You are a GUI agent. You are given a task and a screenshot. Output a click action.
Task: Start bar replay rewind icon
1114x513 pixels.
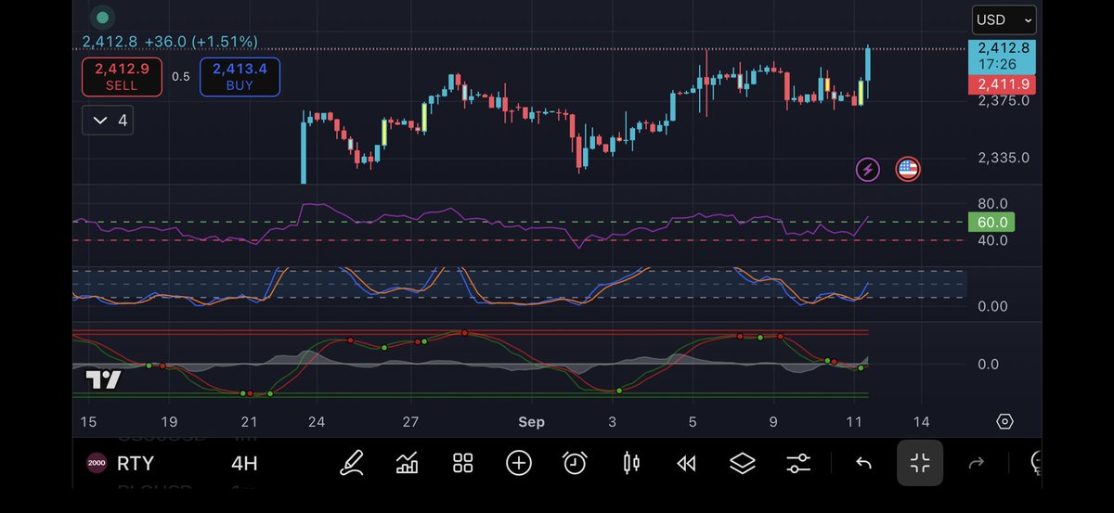(686, 463)
